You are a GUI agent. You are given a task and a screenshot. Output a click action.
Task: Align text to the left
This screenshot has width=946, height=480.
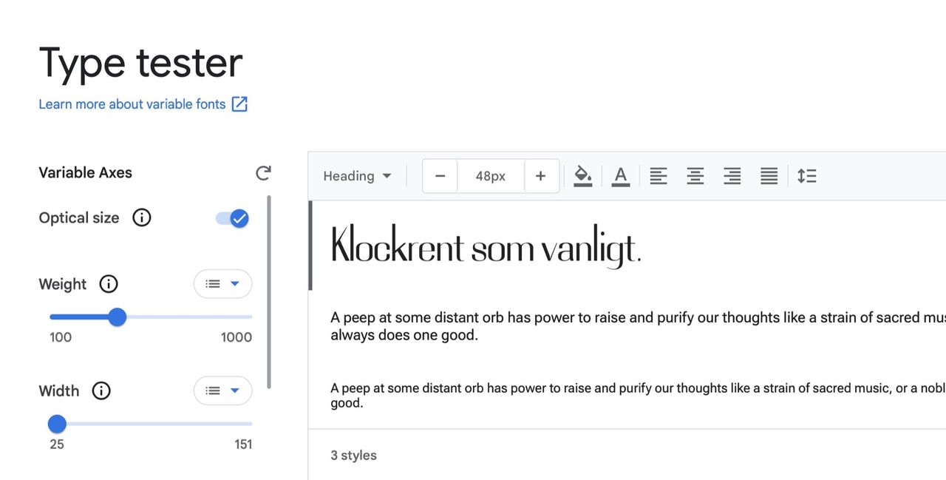pos(658,176)
